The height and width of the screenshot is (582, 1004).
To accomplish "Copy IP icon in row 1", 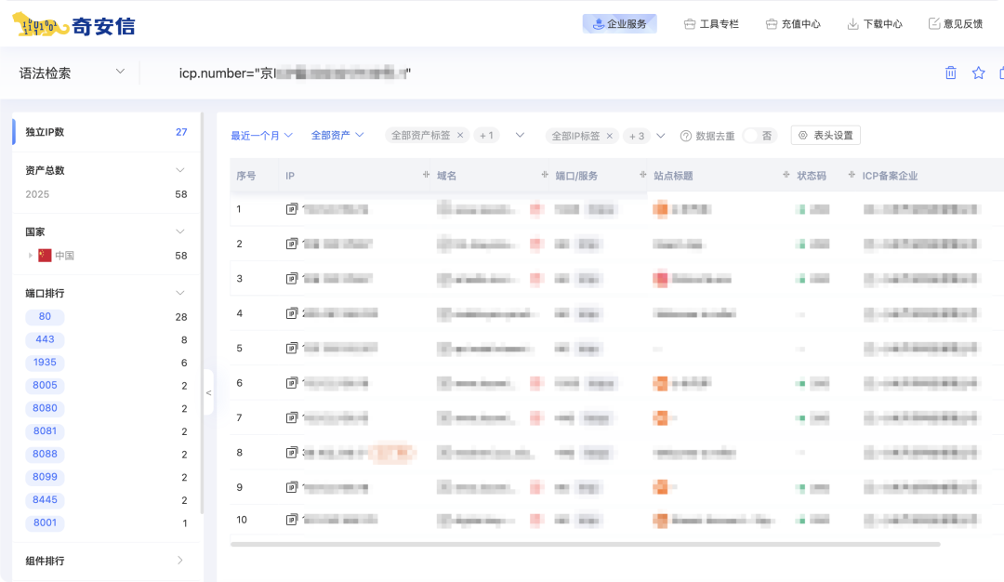I will 292,209.
